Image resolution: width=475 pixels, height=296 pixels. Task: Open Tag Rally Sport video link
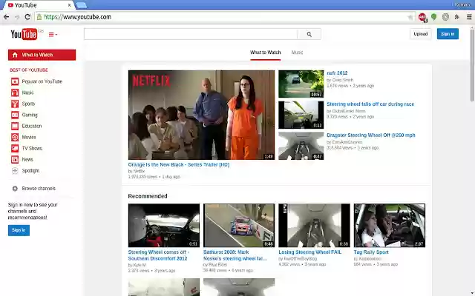tap(371, 252)
